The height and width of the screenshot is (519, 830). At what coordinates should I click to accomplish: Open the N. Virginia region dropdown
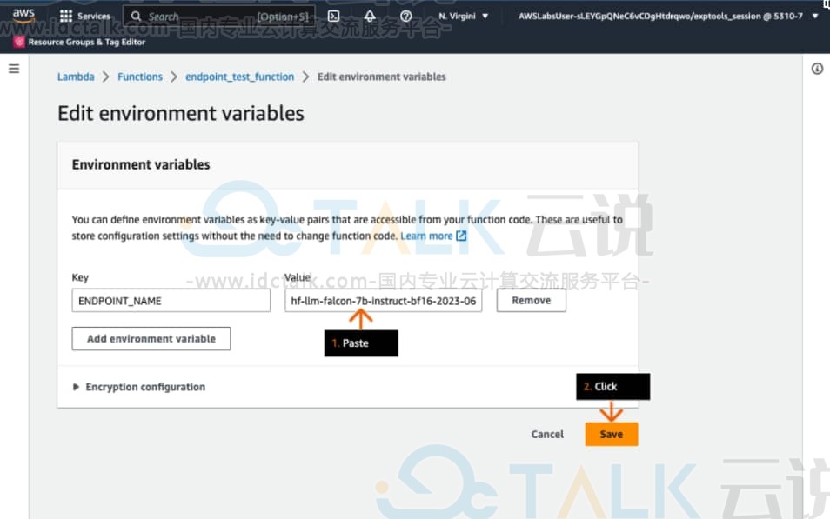463,16
